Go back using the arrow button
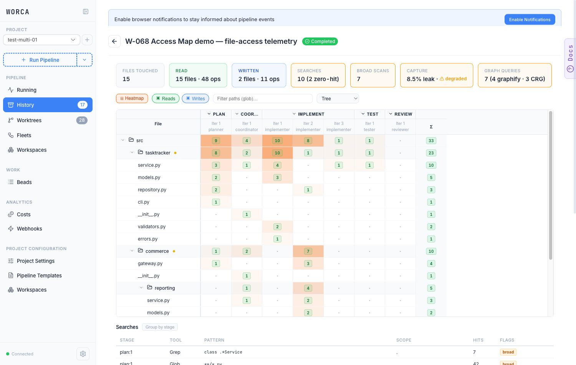The image size is (576, 365). (x=114, y=41)
